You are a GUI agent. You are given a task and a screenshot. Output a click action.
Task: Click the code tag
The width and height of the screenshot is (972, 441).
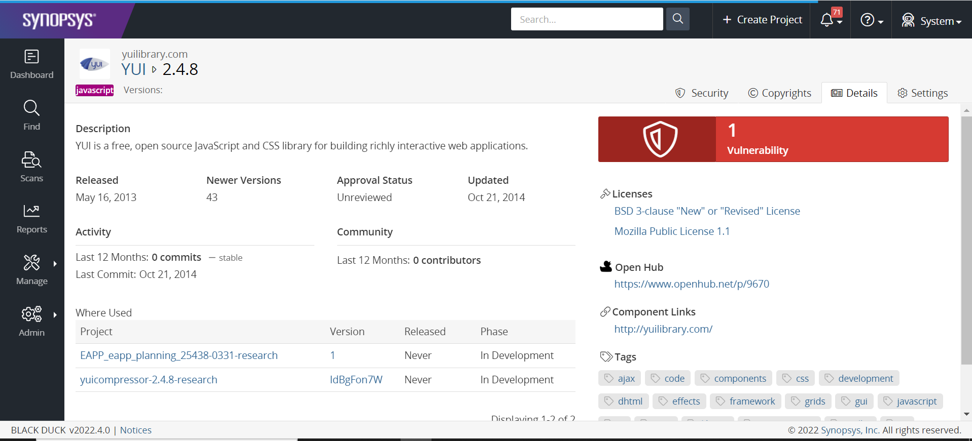click(668, 378)
